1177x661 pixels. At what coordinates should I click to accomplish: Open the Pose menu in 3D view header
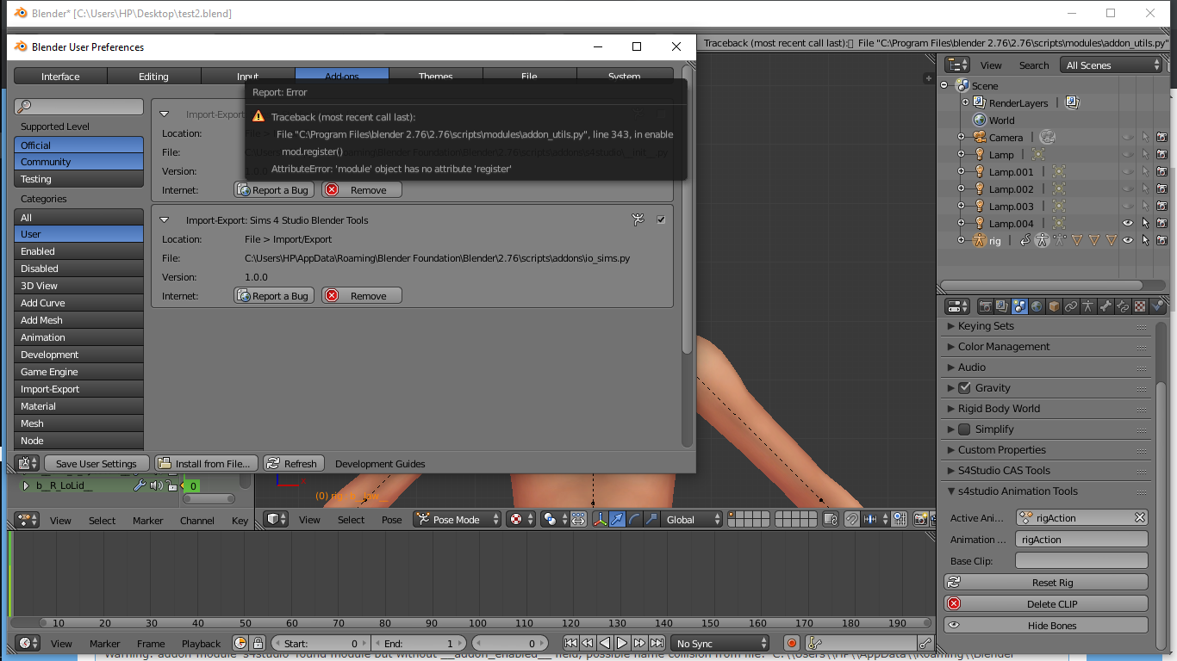click(x=392, y=520)
